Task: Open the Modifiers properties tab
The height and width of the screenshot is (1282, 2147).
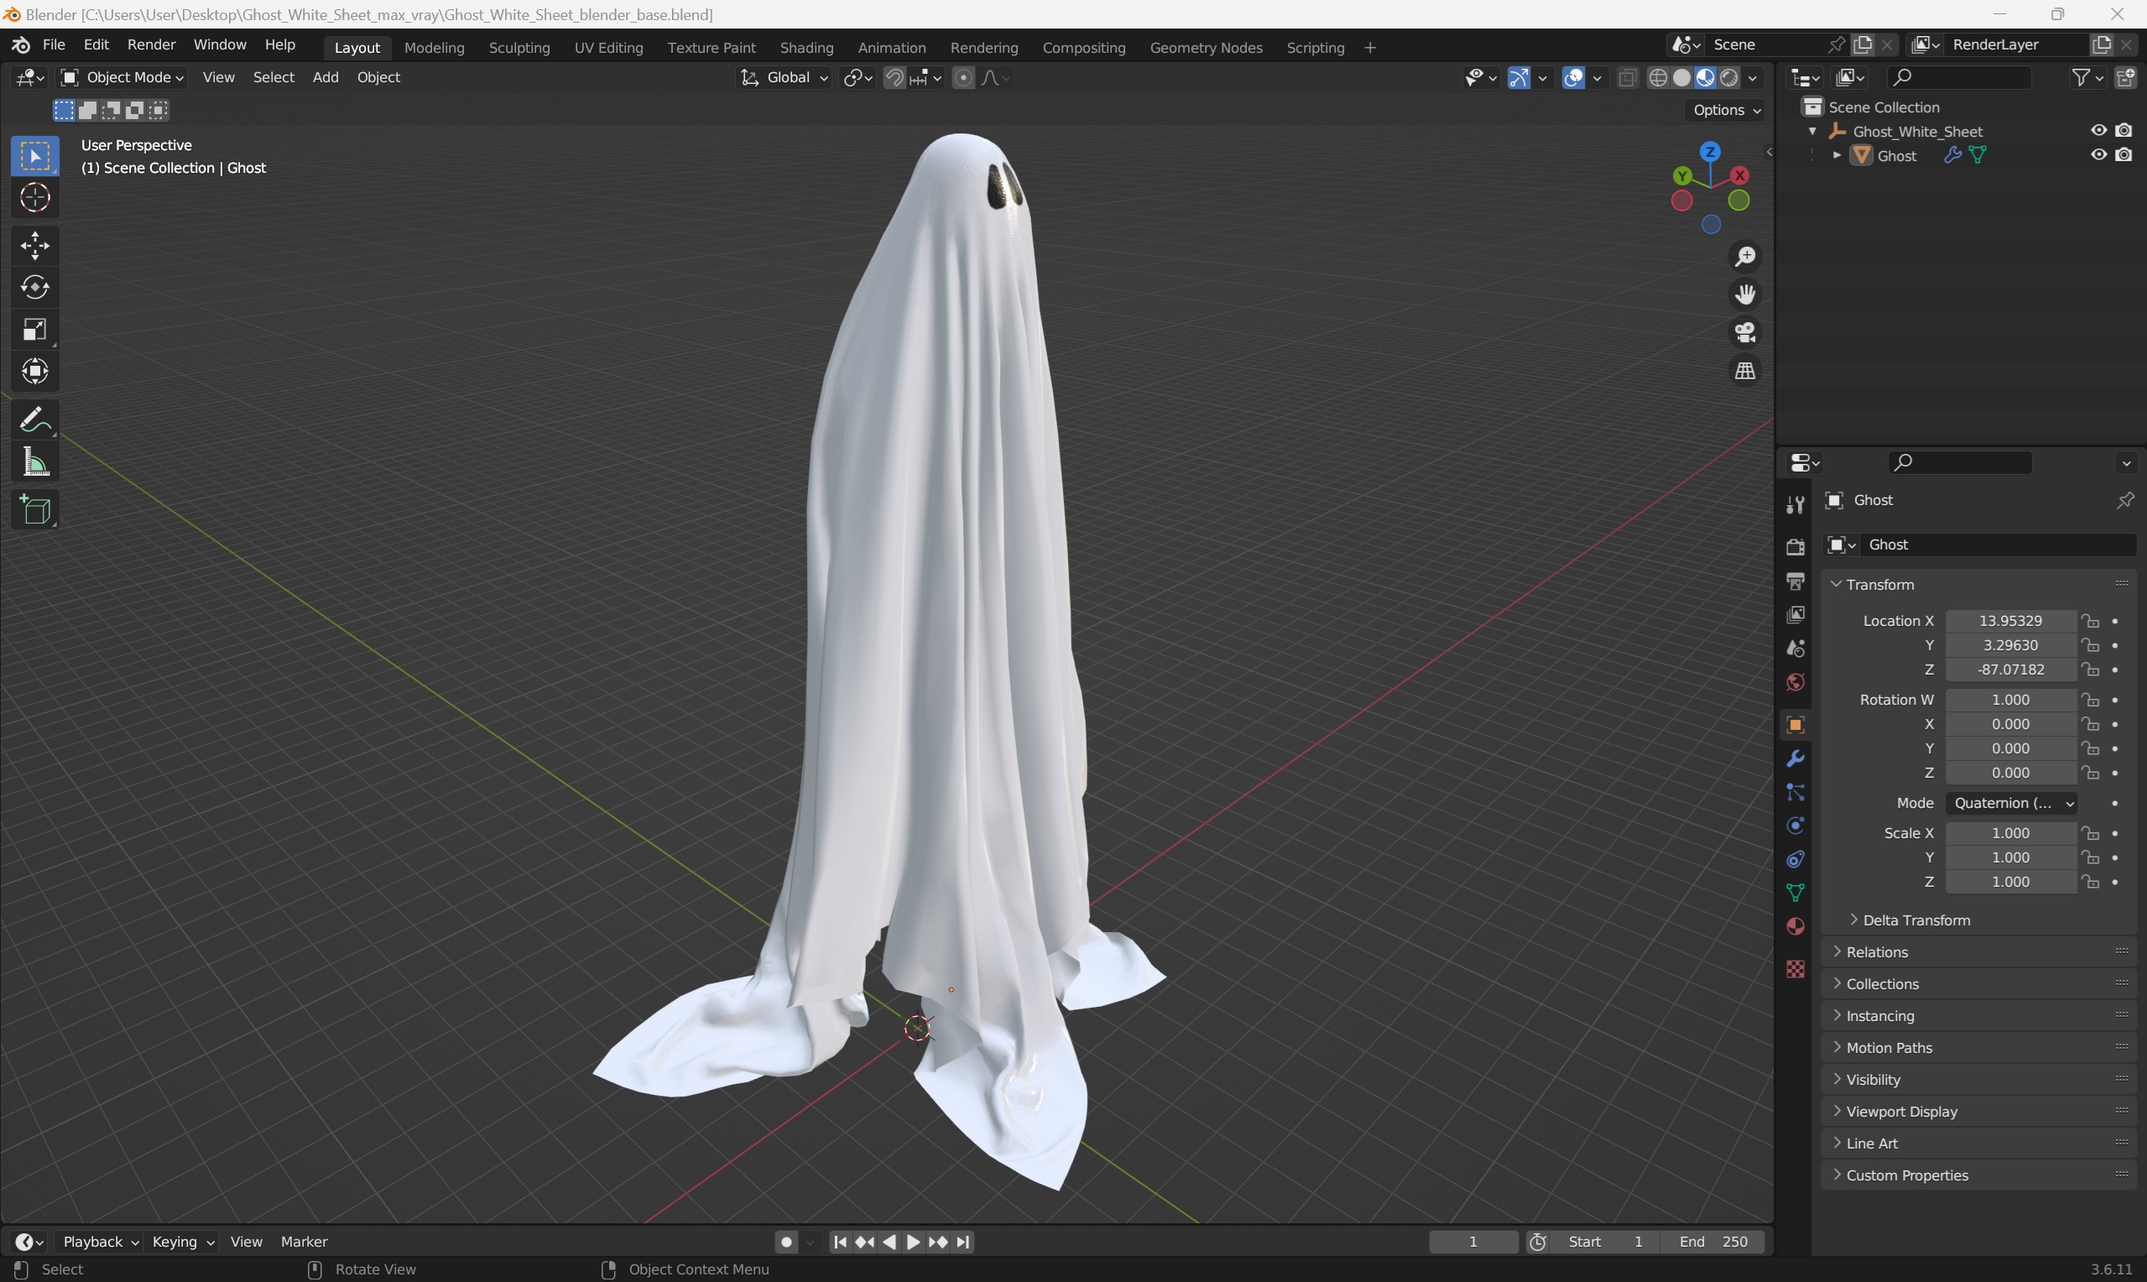Action: [1795, 758]
